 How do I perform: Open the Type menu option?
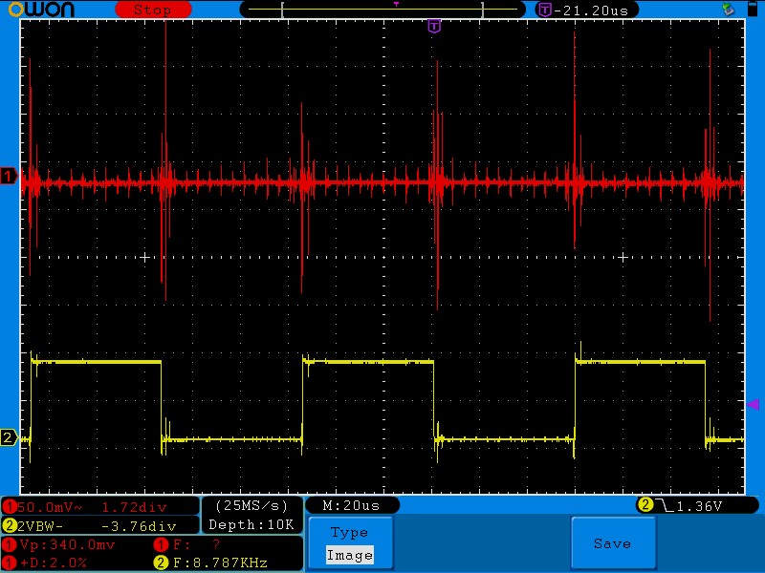pos(349,533)
